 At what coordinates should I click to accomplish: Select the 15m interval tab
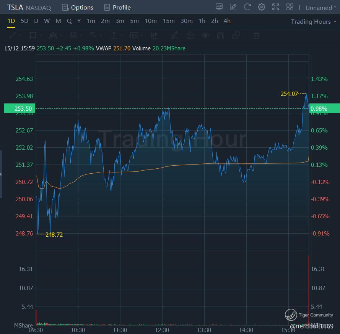click(x=169, y=21)
